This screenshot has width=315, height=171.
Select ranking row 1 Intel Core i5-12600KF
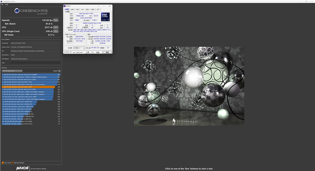[x=31, y=74]
